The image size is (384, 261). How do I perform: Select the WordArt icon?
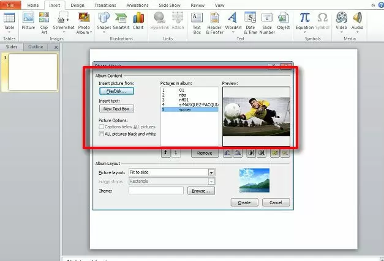pos(233,21)
